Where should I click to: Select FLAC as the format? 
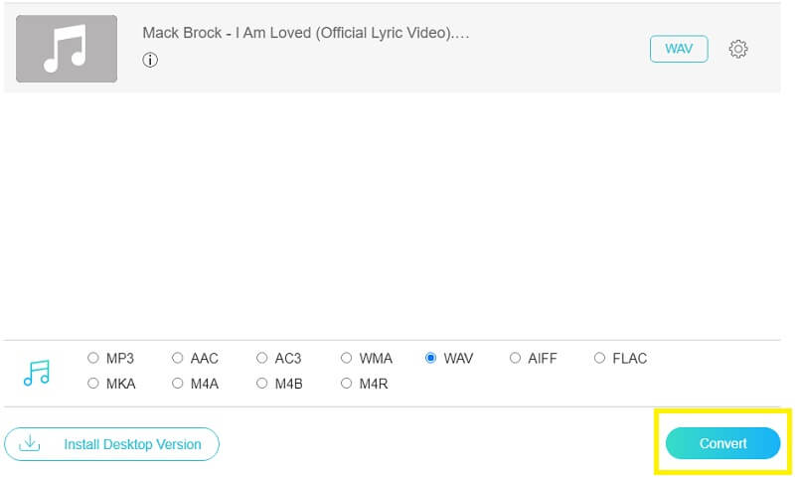coord(599,358)
